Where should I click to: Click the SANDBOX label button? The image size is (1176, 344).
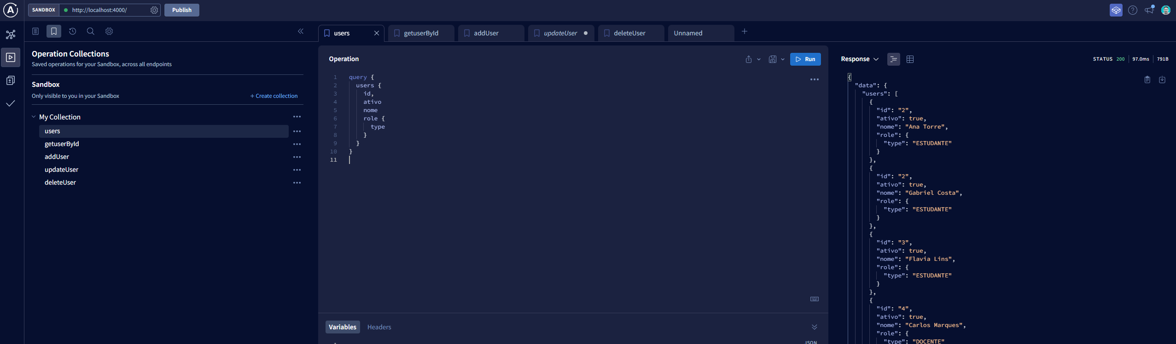(x=44, y=10)
